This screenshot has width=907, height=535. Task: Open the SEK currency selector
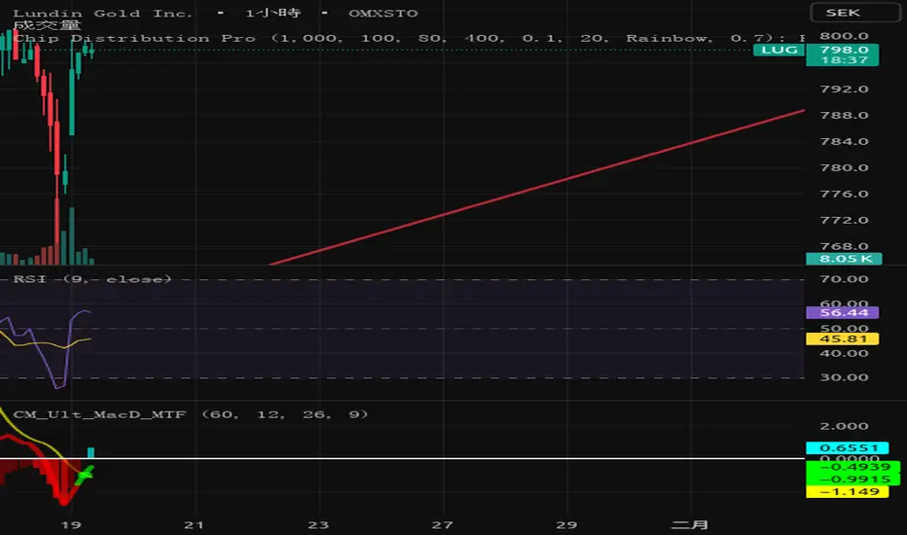(x=855, y=12)
